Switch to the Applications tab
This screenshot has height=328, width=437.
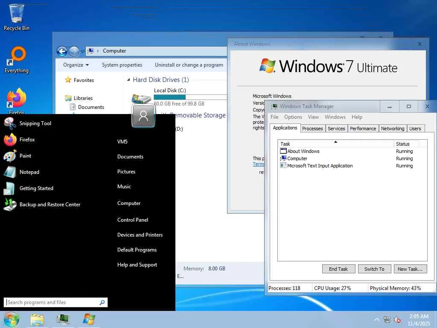click(x=285, y=128)
